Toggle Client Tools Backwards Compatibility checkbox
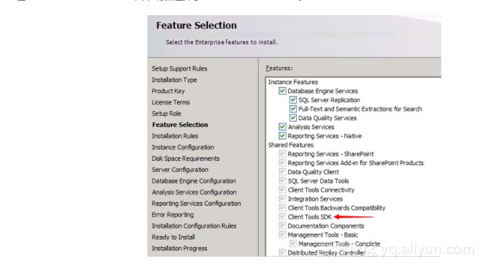The image size is (482, 265). pos(282,208)
